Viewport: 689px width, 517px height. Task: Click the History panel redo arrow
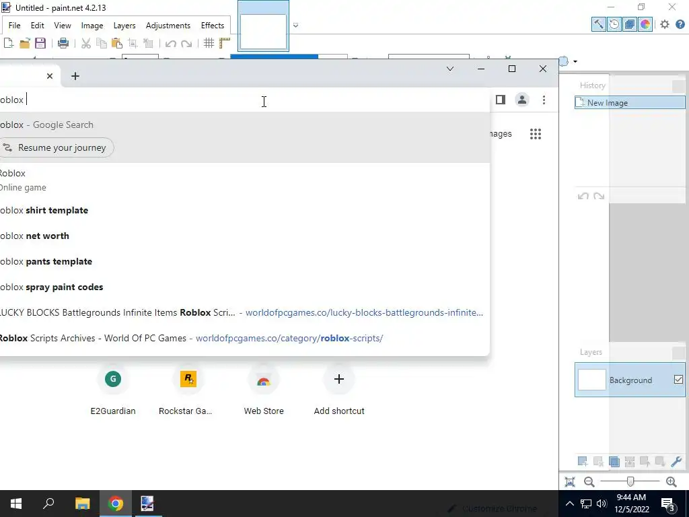(598, 196)
